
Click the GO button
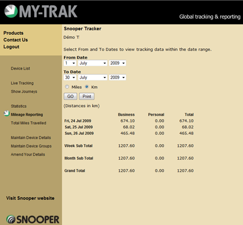pos(70,96)
